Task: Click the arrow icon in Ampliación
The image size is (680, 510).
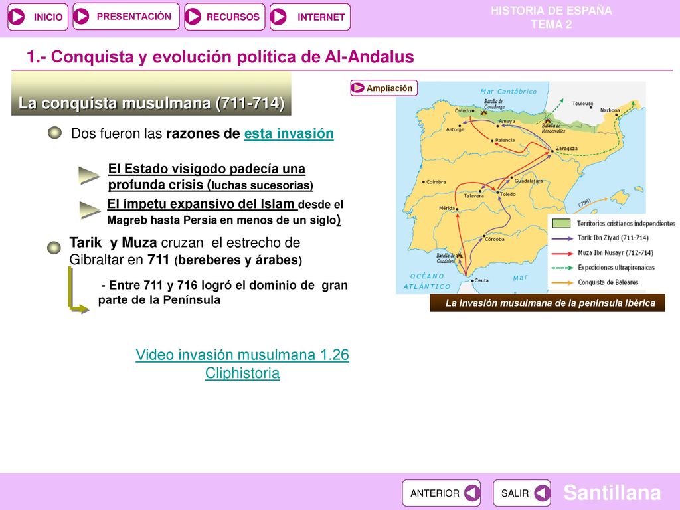Action: pyautogui.click(x=358, y=88)
